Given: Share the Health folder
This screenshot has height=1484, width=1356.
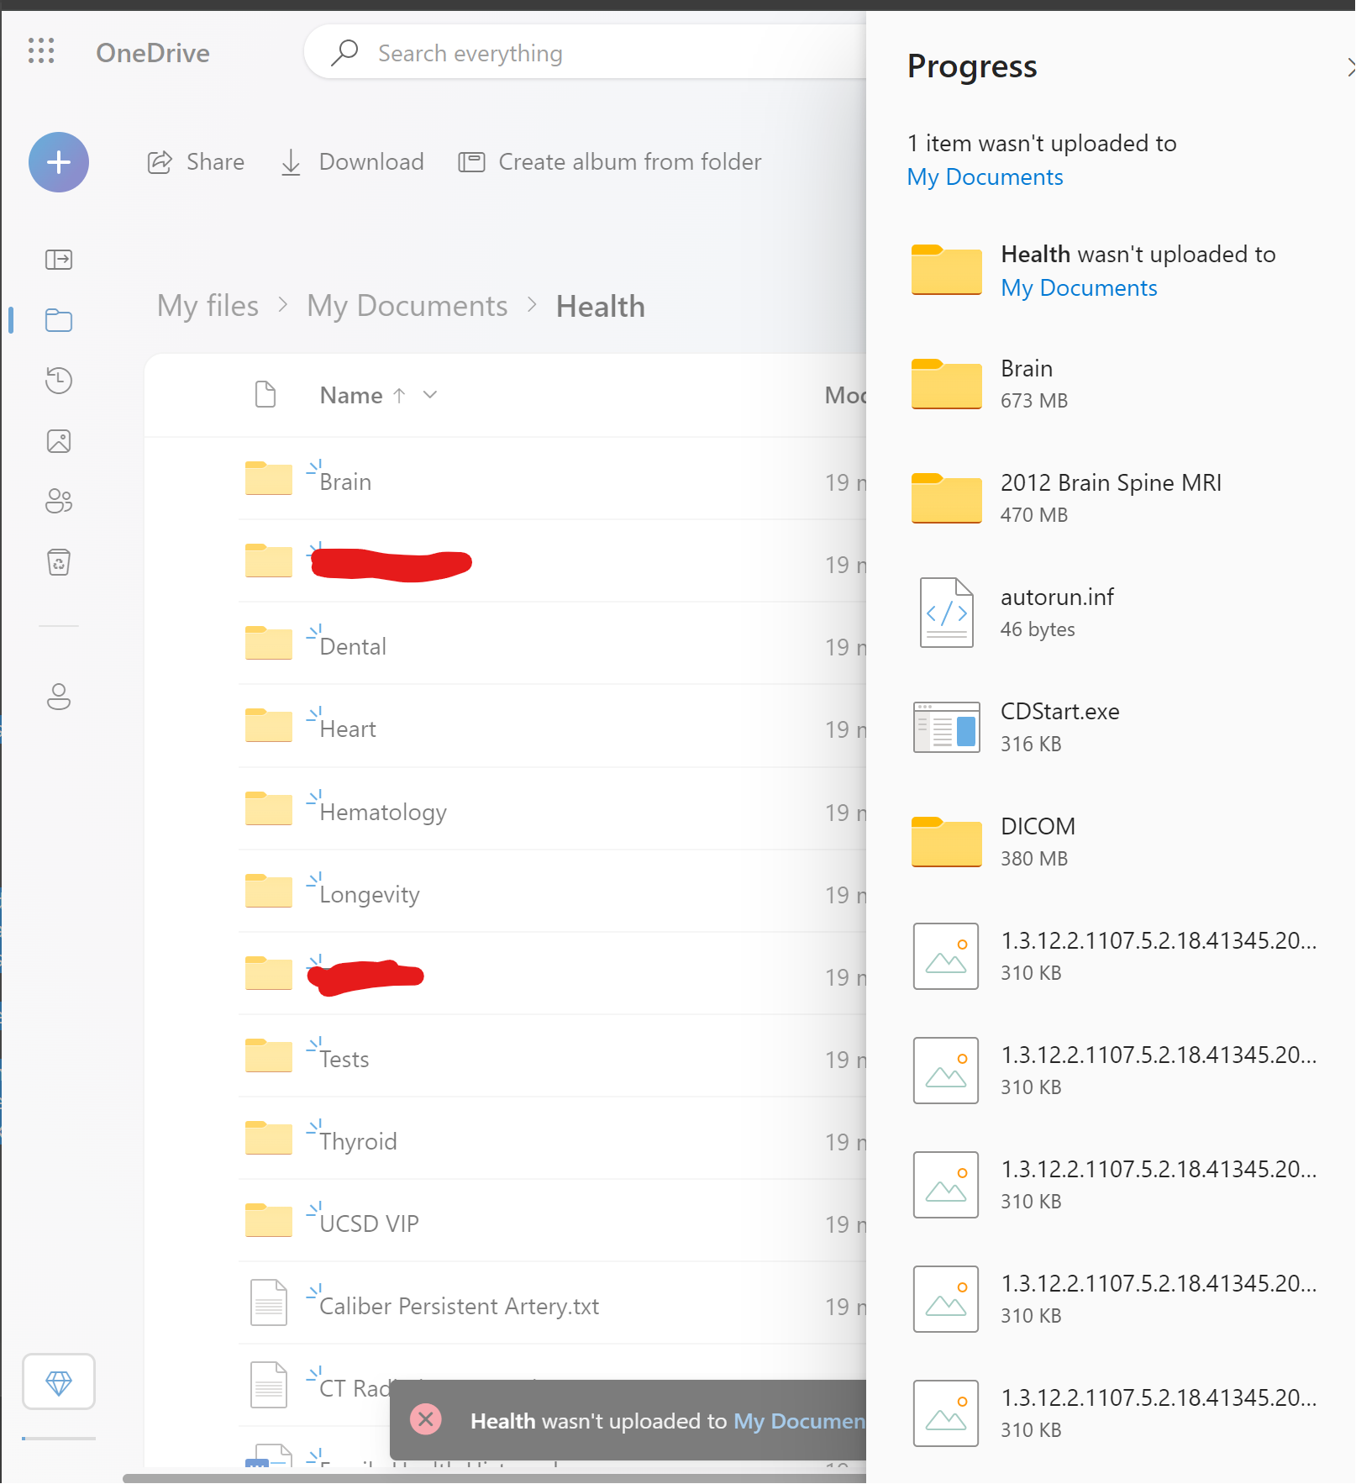Looking at the screenshot, I should click(195, 161).
